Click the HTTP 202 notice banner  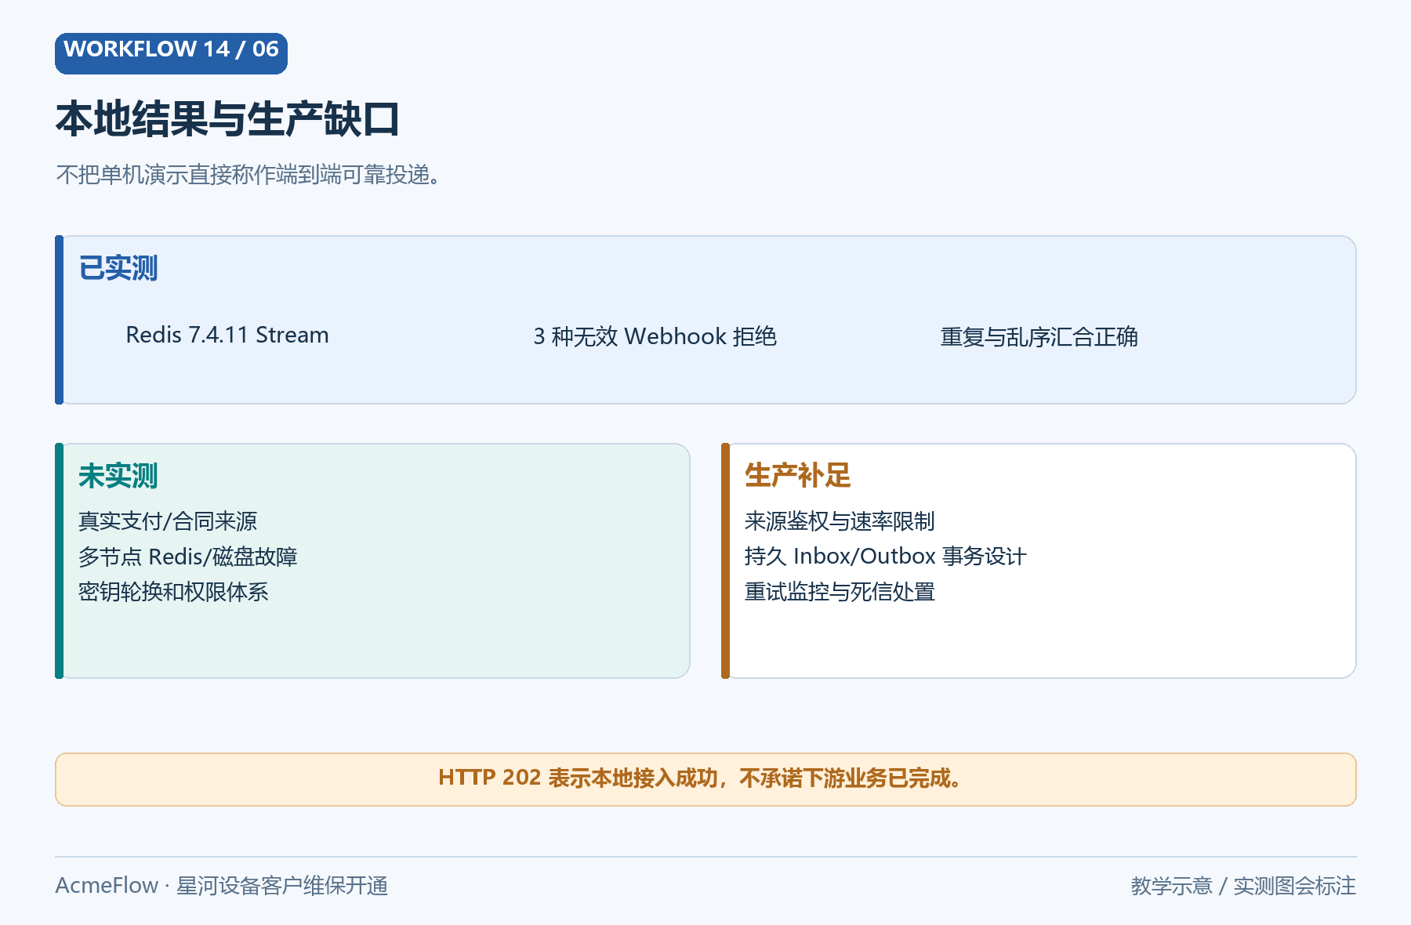point(705,779)
